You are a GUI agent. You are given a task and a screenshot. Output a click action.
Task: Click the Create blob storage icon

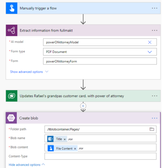pos(11,118)
